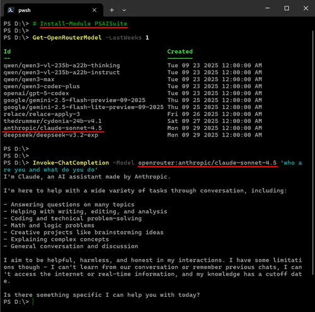Click "Creative projects like brainstorming ideas" line
Screen dimensions: 315x312
[x=83, y=232]
